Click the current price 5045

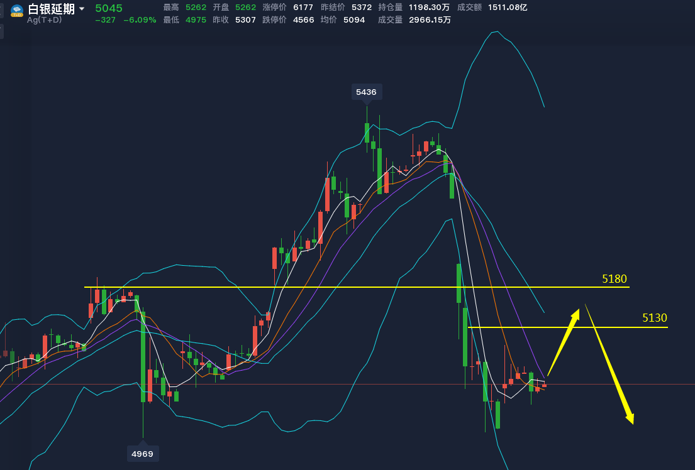coord(109,8)
